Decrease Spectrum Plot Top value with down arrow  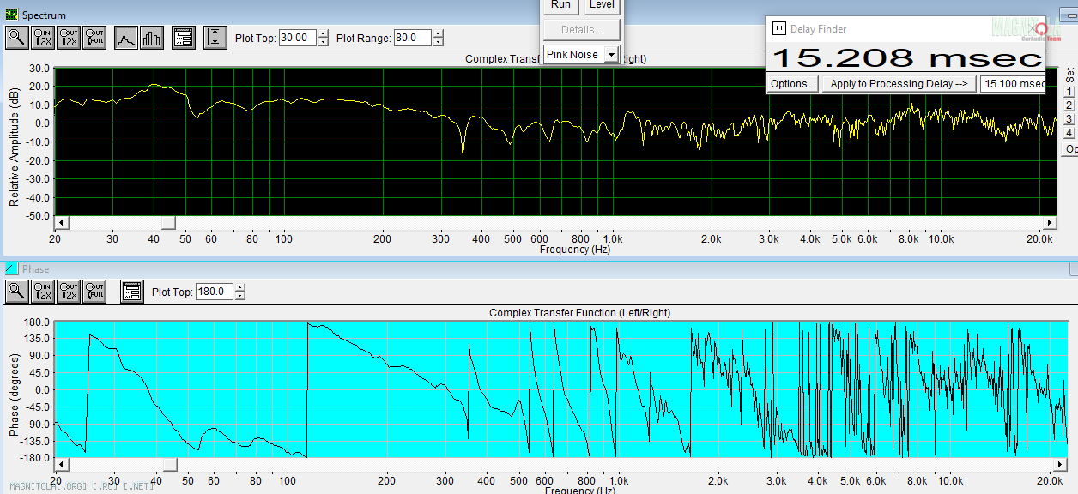323,42
